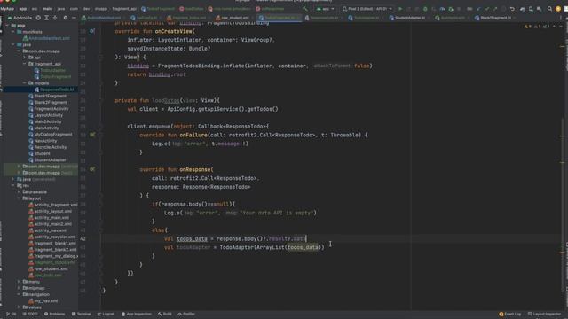This screenshot has height=319, width=568.
Task: Open Search Everywhere magnifier icon
Action: (549, 9)
